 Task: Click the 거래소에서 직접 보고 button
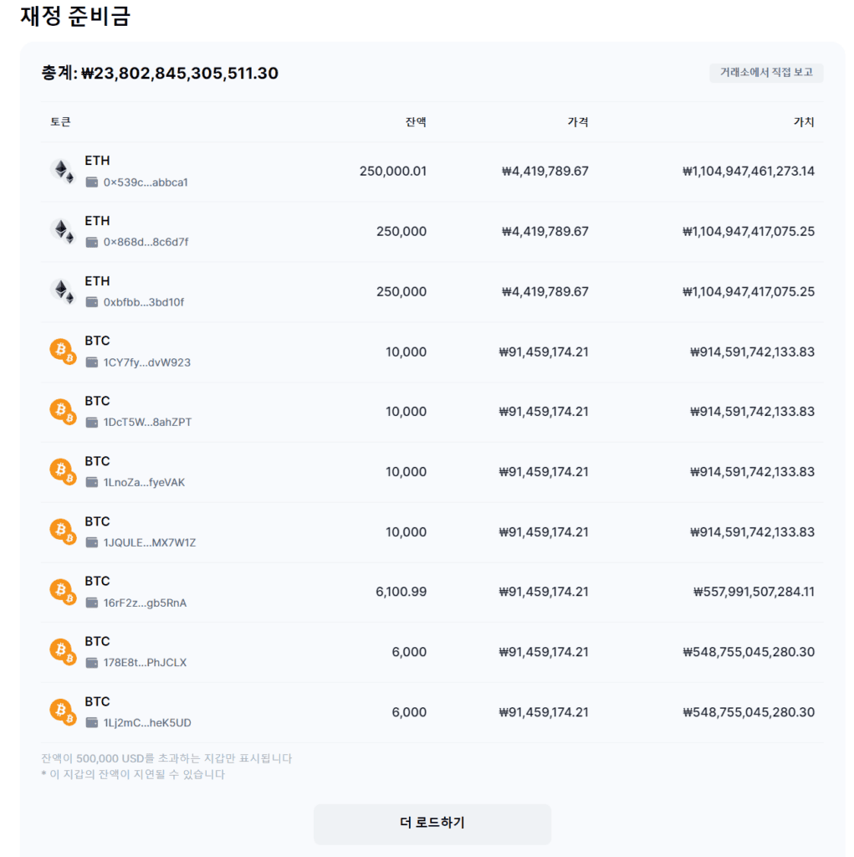pos(766,73)
